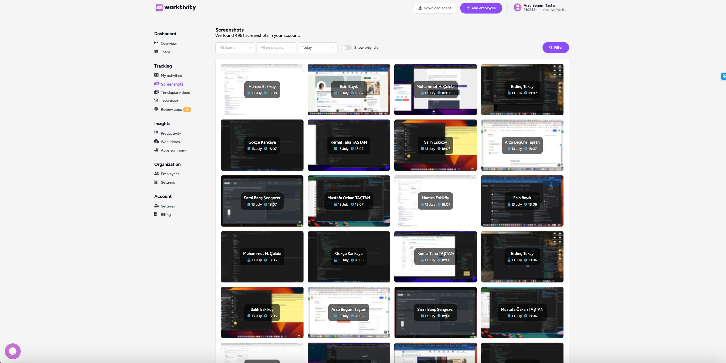
Task: Open Mustafa Özkan TAŞTAN screenshot at 18:07
Action: [349, 201]
